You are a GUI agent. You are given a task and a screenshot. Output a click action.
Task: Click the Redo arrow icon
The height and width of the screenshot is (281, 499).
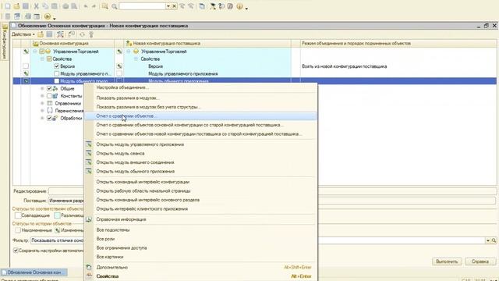click(x=94, y=6)
